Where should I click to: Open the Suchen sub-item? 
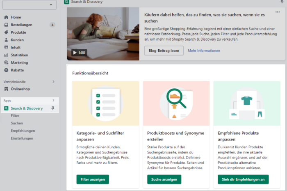17,123
